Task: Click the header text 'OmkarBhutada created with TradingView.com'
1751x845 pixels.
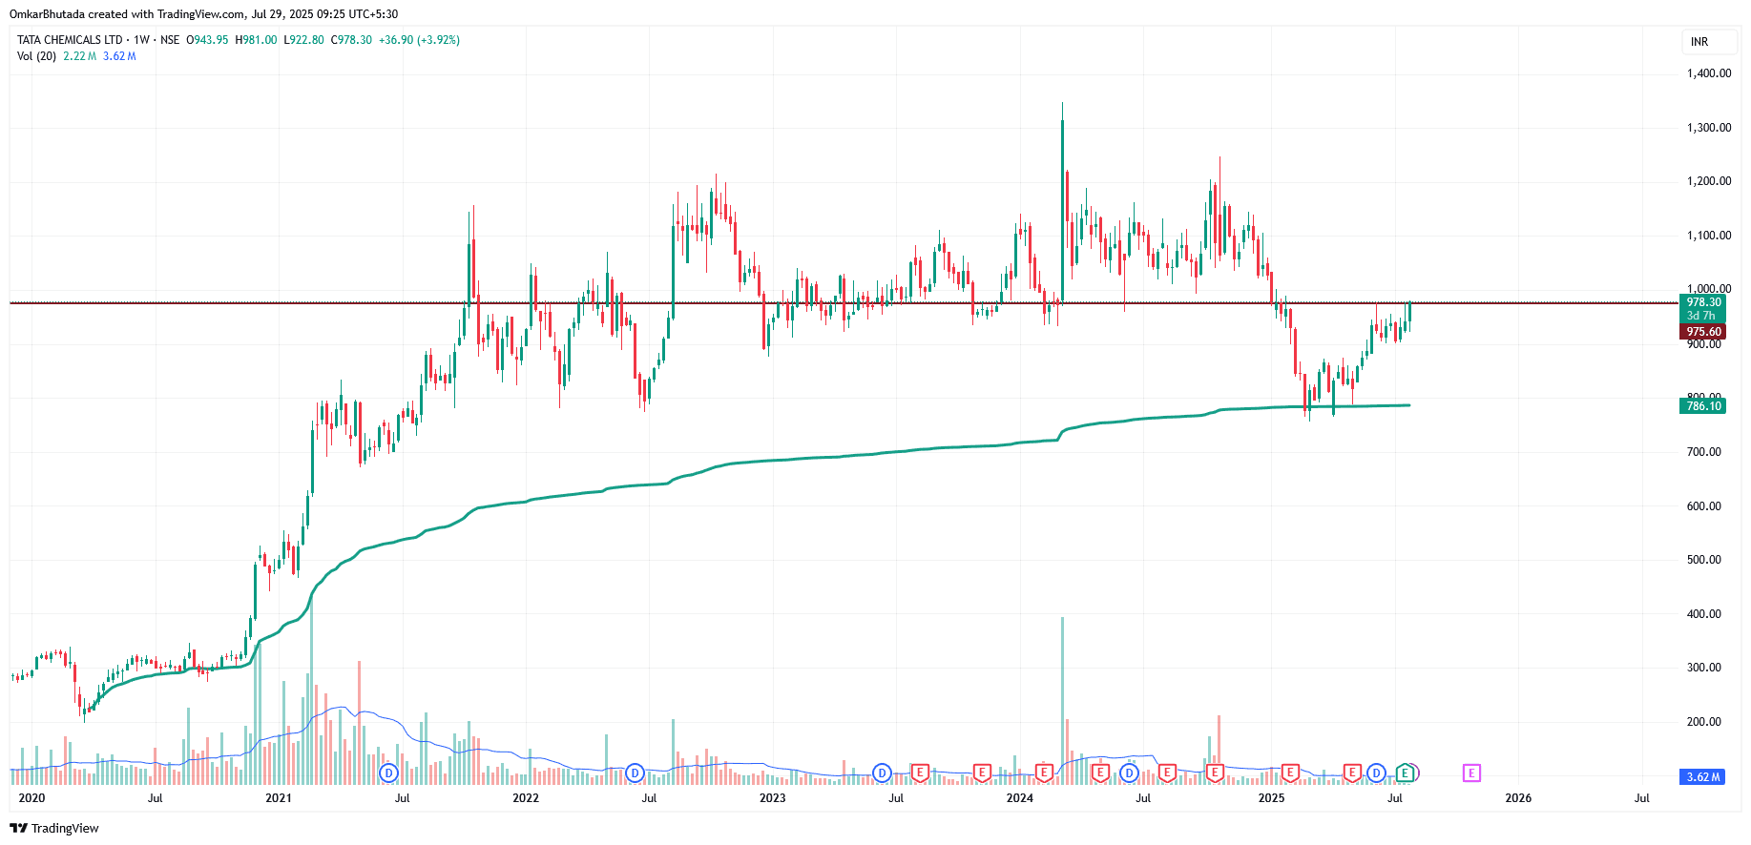Action: [x=127, y=14]
